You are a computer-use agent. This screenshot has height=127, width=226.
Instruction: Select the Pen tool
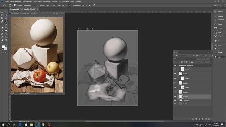pos(2,34)
